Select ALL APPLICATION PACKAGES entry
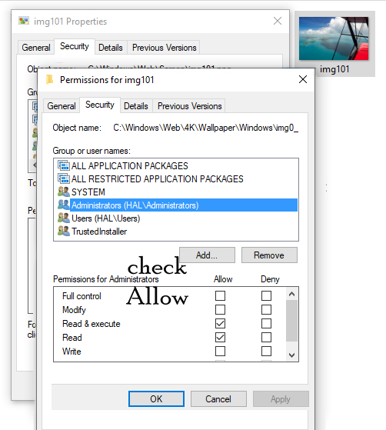The height and width of the screenshot is (430, 386). 176,165
